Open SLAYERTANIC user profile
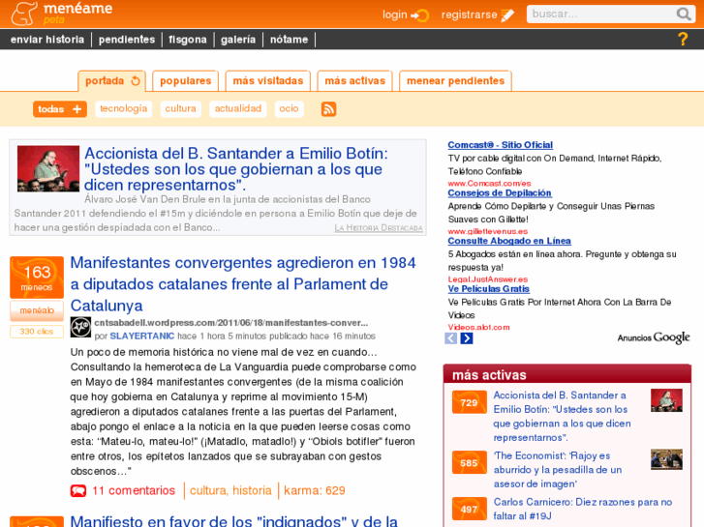704x527 pixels. point(142,336)
